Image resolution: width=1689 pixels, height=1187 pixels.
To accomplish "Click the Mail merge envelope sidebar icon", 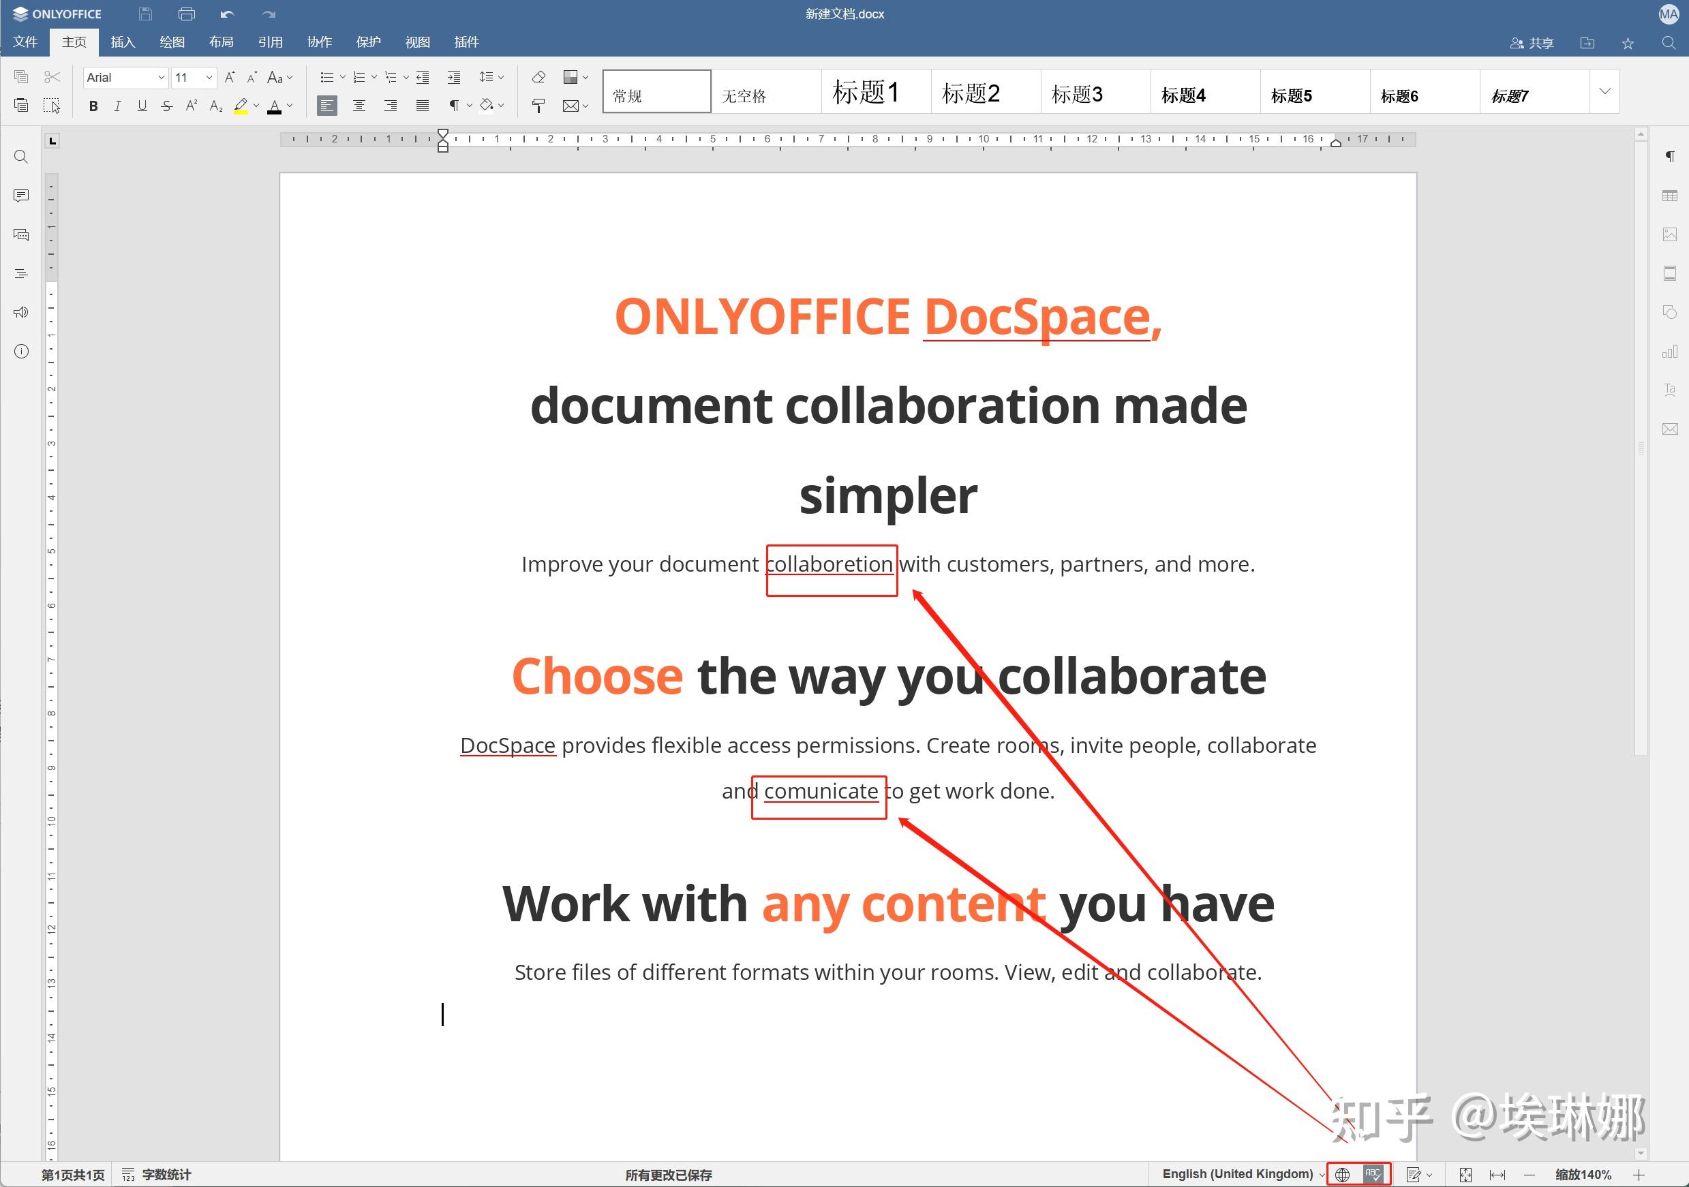I will tap(1670, 429).
